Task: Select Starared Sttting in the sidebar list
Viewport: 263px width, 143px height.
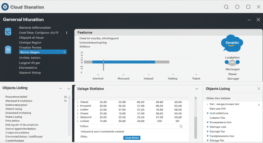Action: coord(30,73)
